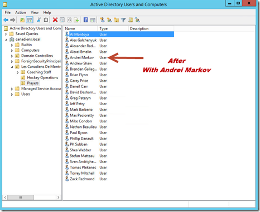The image size is (260, 212).
Task: Open the Help menu
Action: (x=47, y=12)
